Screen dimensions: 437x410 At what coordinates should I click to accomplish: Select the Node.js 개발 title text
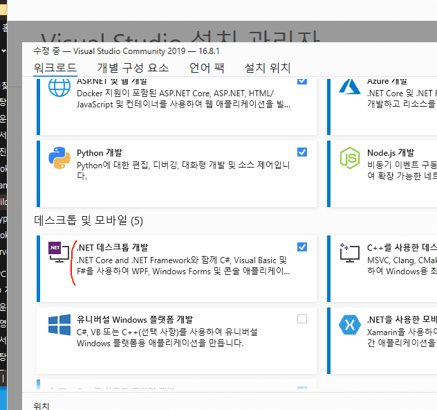(x=391, y=152)
